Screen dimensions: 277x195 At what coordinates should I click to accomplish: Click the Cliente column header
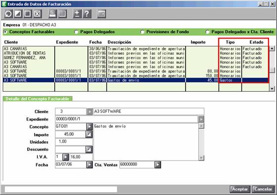pyautogui.click(x=11, y=42)
